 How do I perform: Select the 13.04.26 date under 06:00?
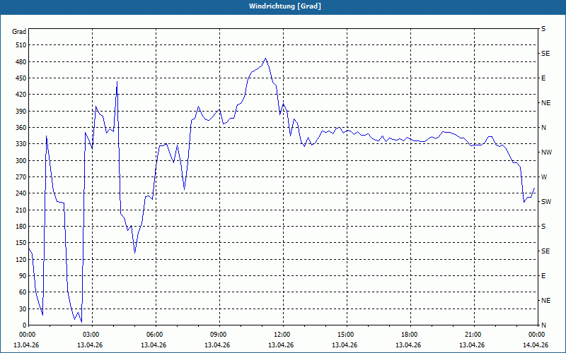(x=154, y=345)
